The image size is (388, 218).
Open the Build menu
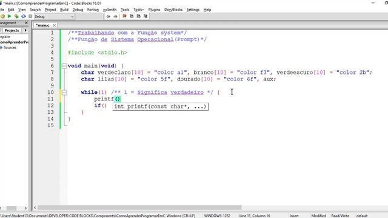coord(64,10)
